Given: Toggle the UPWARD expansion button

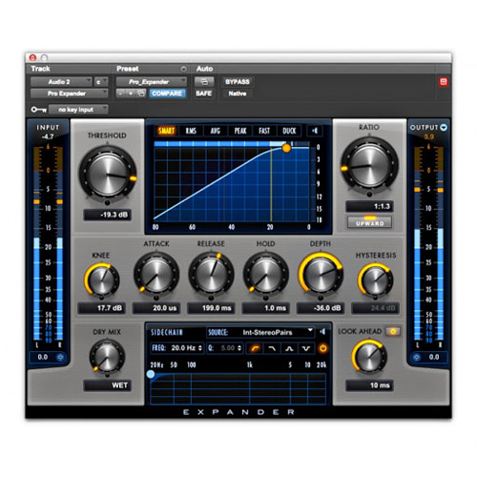Looking at the screenshot, I should 369,222.
